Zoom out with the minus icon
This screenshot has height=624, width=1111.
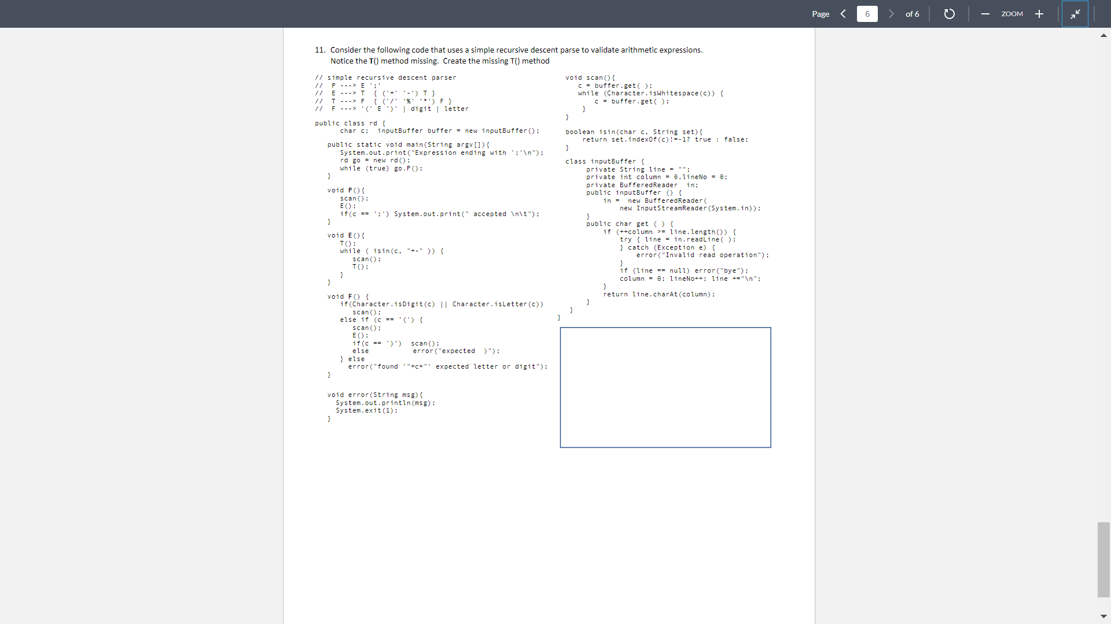985,14
